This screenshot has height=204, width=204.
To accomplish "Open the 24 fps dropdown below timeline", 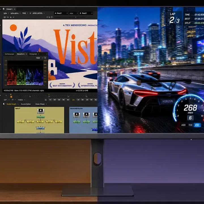I will coord(7,100).
